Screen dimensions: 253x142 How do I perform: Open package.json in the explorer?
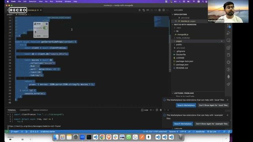coord(182,65)
